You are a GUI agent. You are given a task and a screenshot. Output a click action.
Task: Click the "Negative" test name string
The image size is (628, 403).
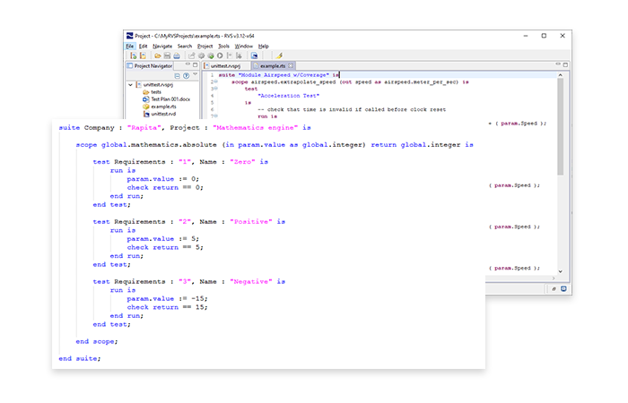[x=251, y=281]
